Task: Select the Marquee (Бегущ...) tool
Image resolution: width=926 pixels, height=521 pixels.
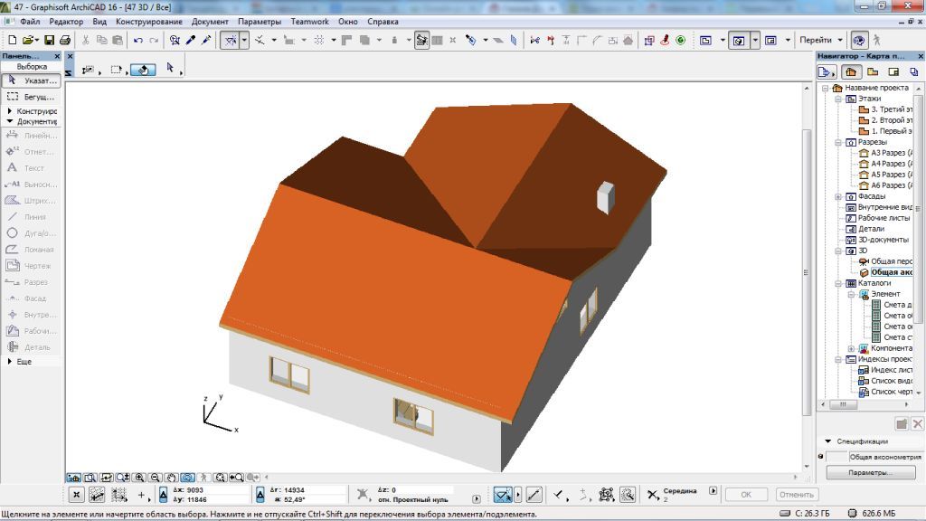Action: coord(29,96)
